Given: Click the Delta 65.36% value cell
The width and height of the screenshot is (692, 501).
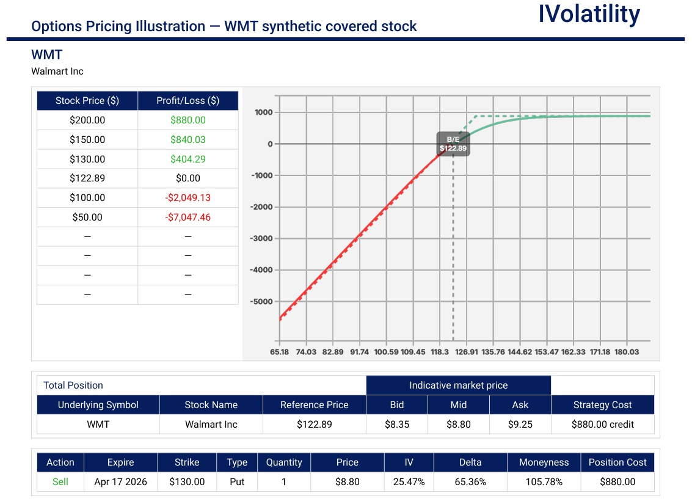Looking at the screenshot, I should click(470, 481).
